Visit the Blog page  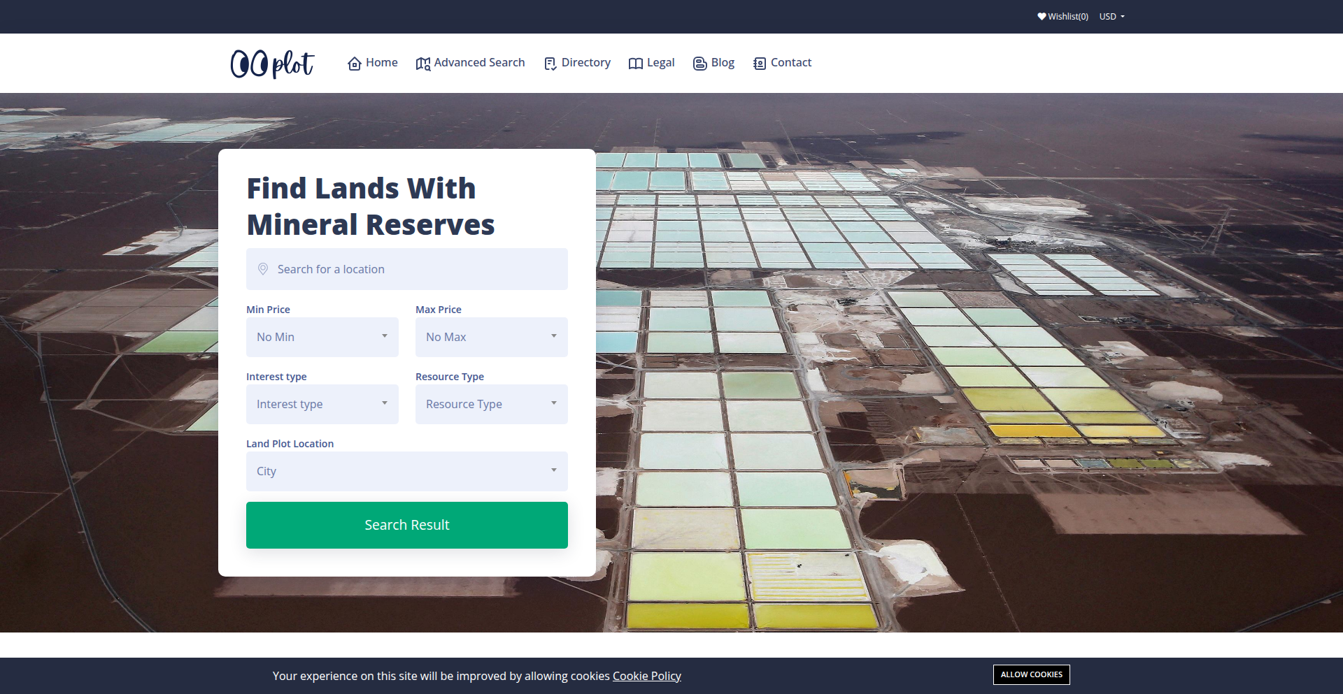(713, 63)
